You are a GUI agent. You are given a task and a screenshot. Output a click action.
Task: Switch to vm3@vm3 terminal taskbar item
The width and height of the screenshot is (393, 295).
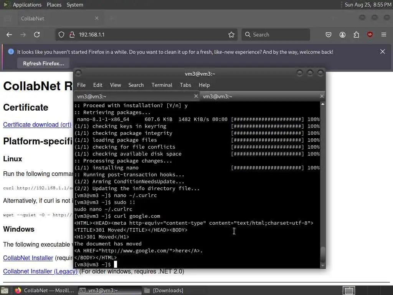click(109, 290)
